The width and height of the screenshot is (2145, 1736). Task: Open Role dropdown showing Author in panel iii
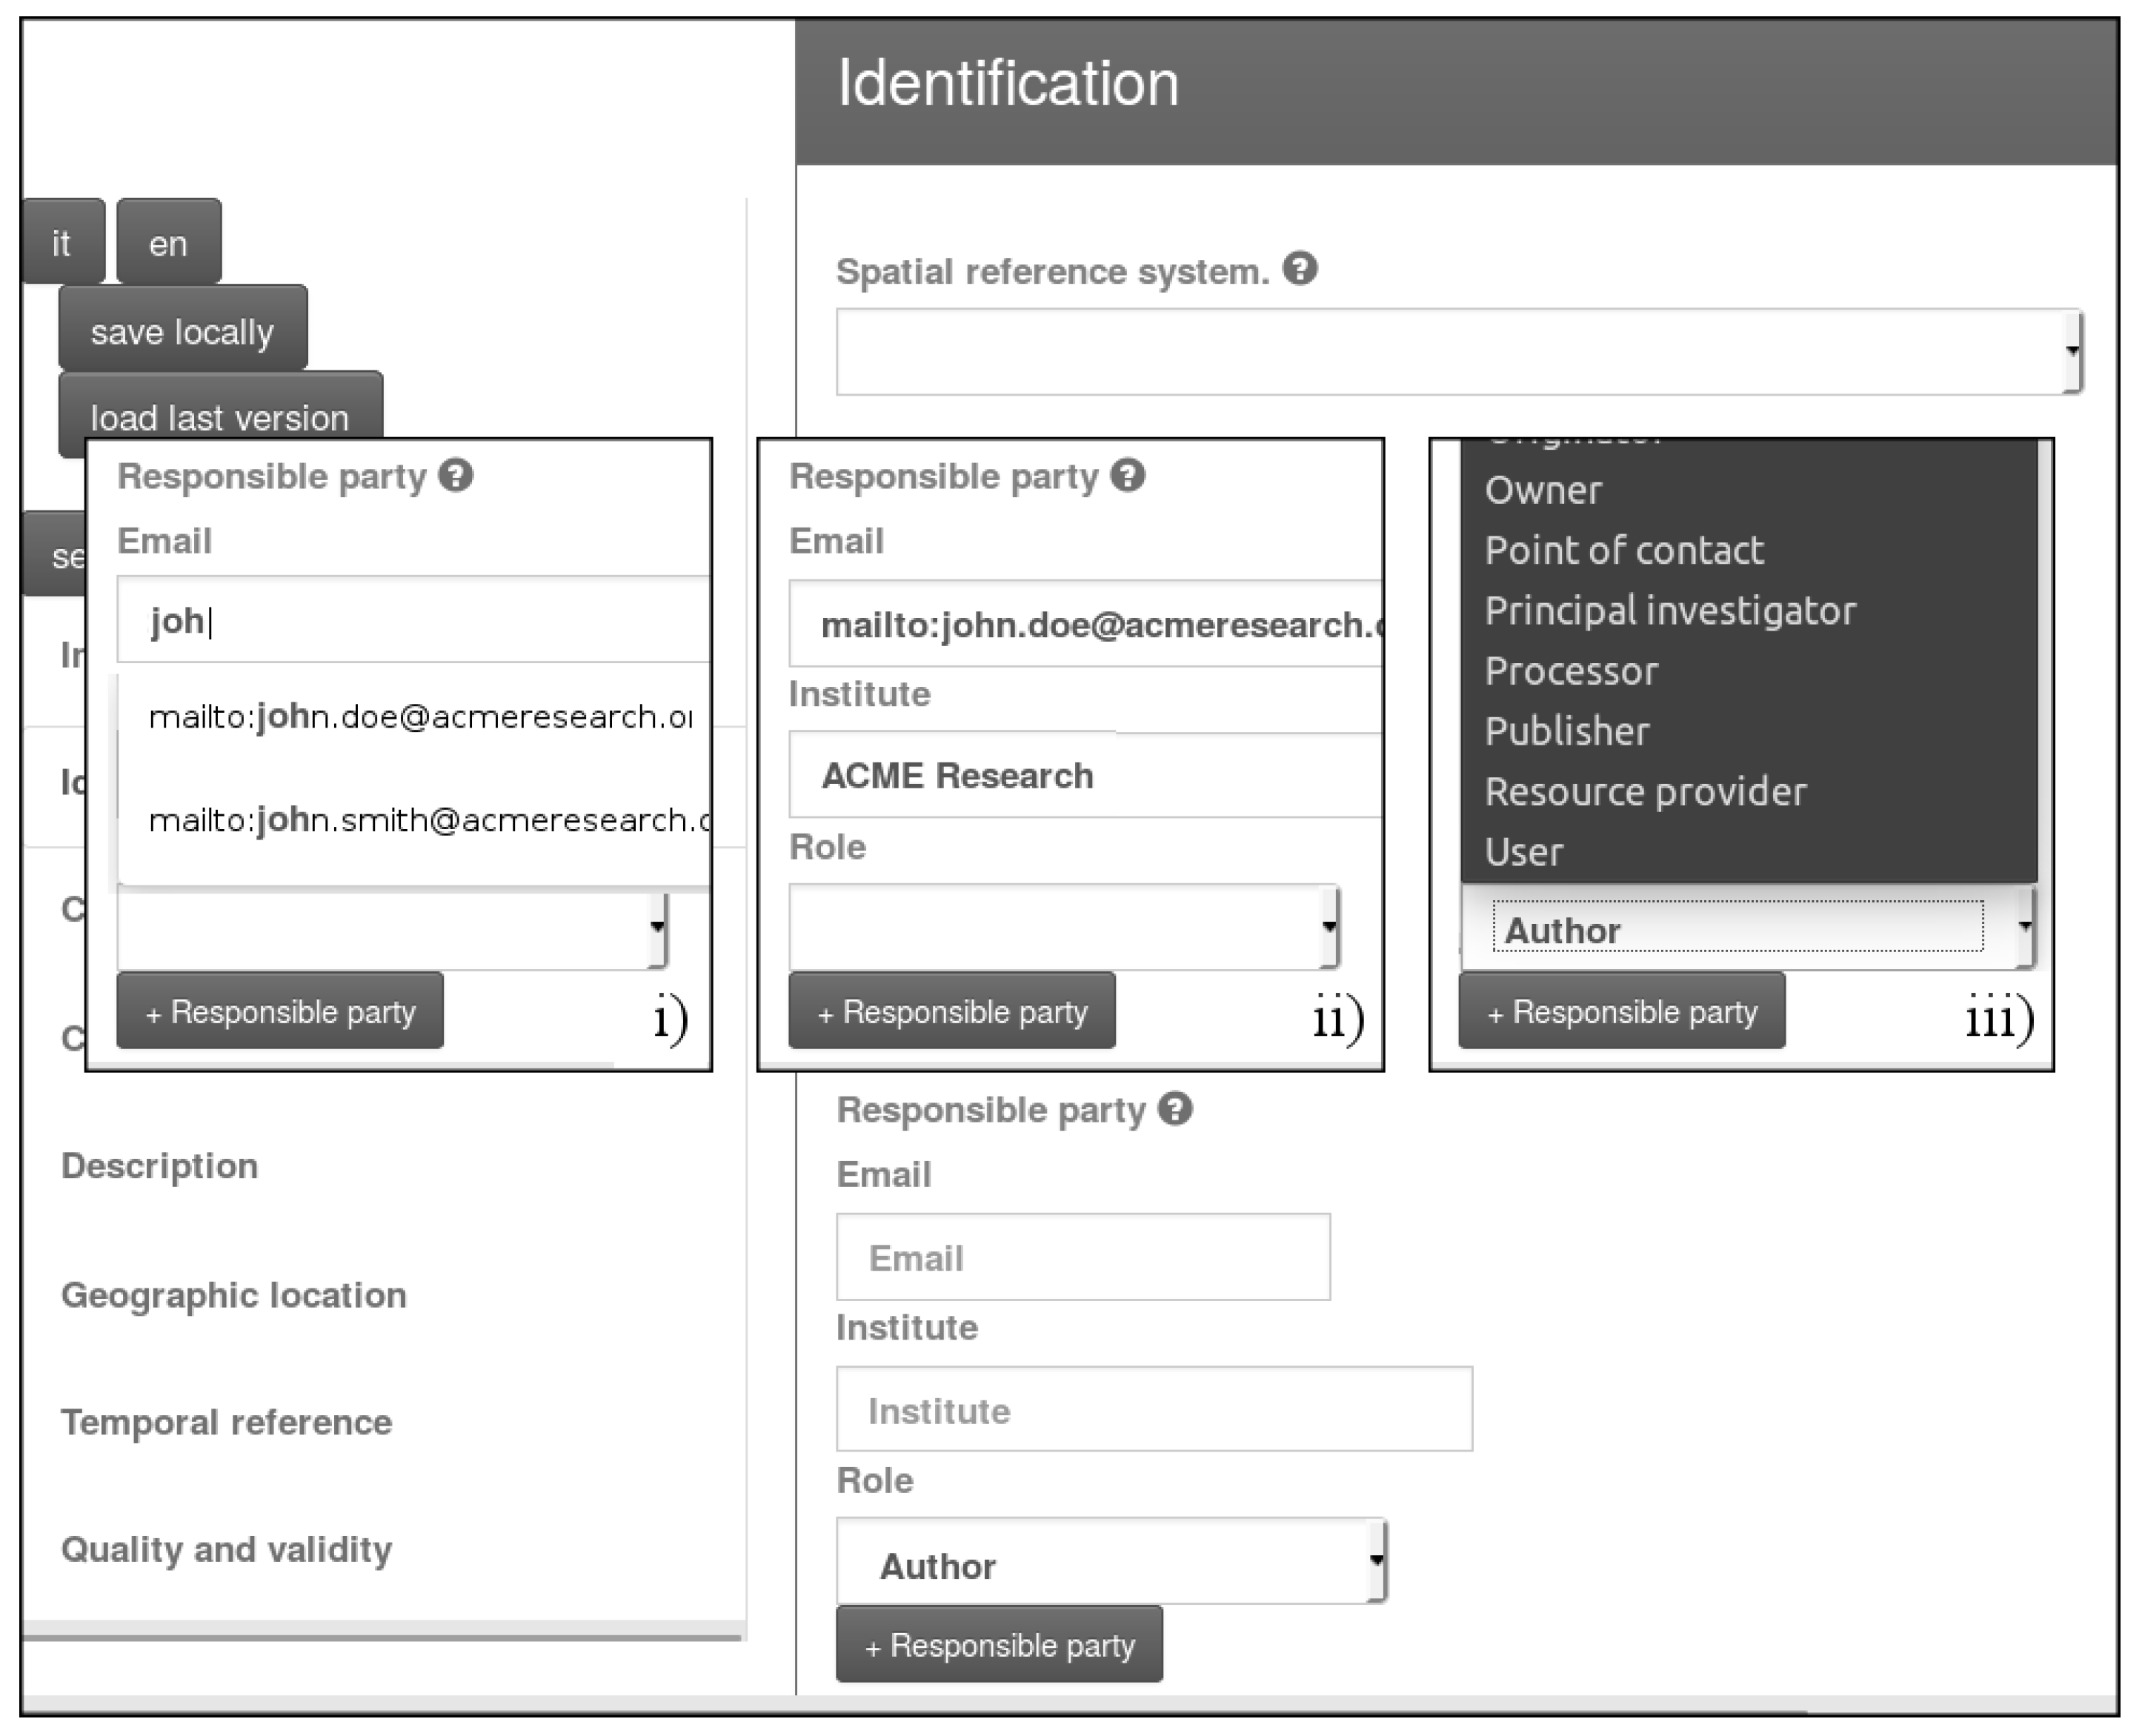pyautogui.click(x=1748, y=928)
